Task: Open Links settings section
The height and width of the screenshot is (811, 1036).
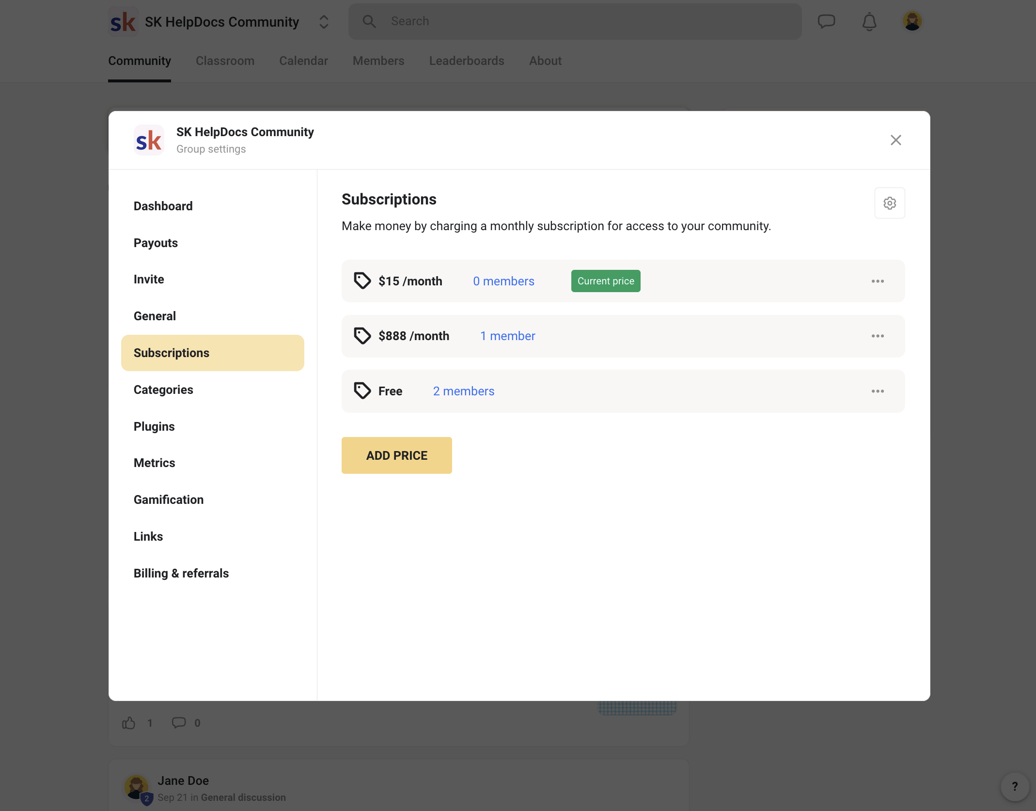Action: 213,536
